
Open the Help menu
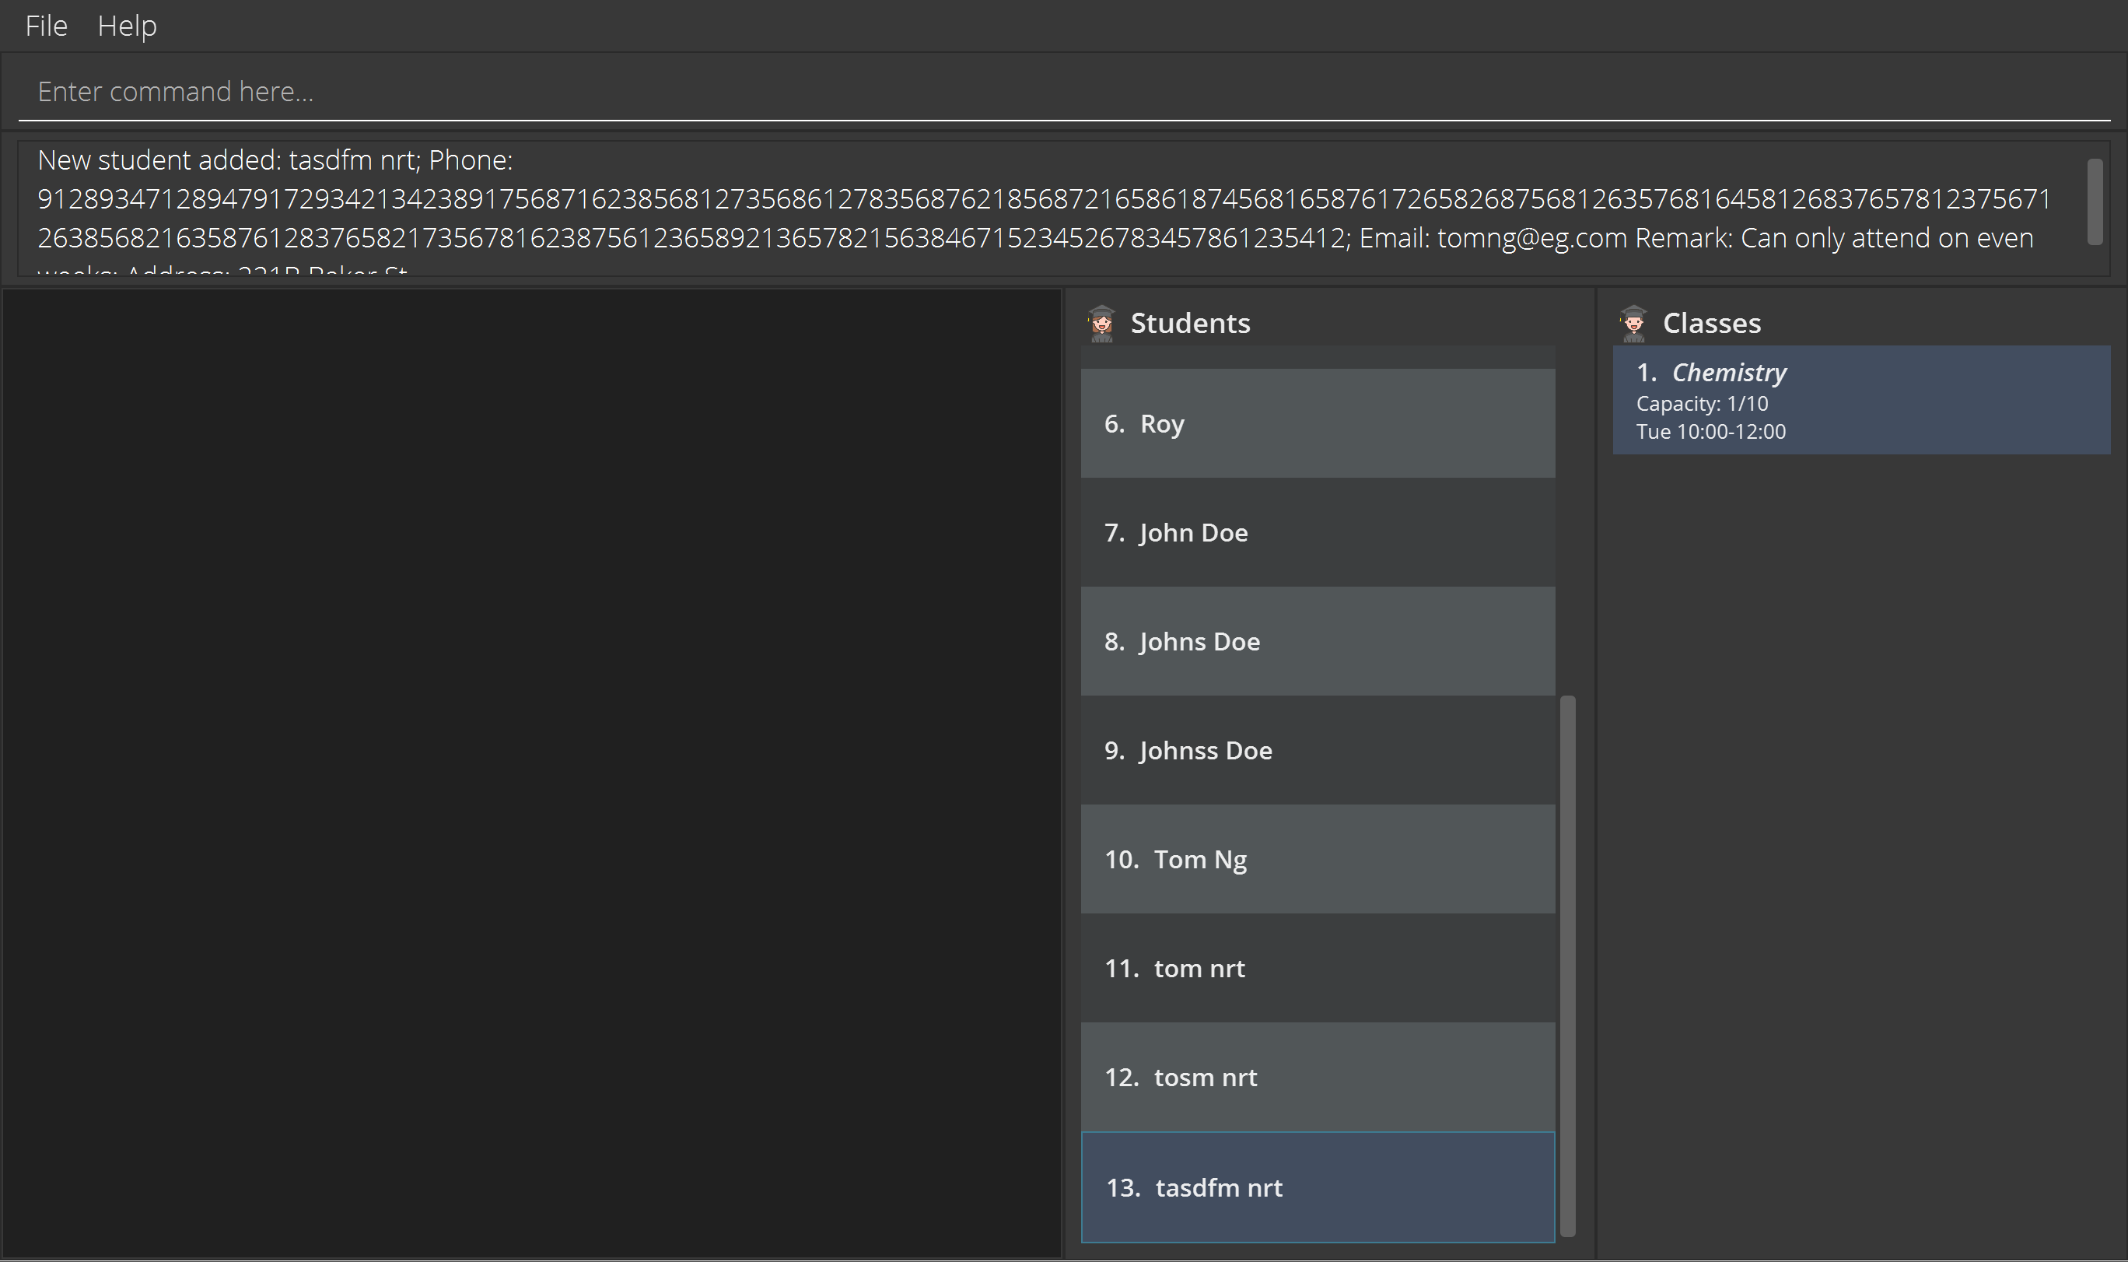point(127,26)
